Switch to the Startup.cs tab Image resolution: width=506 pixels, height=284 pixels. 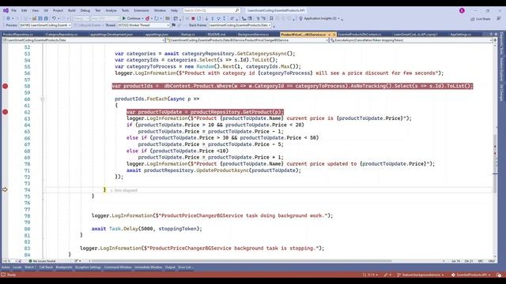[187, 34]
